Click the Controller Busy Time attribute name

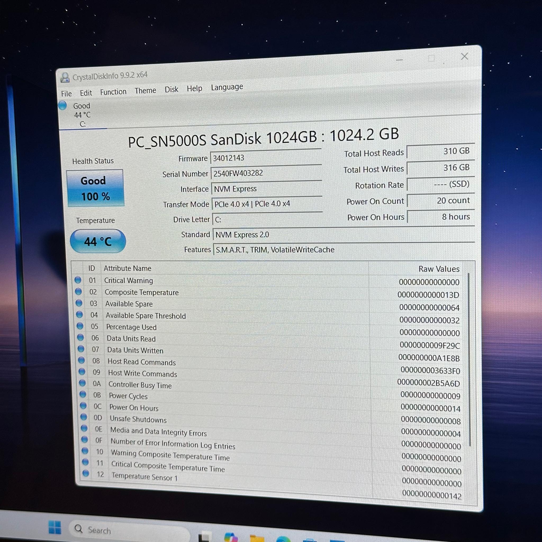140,385
